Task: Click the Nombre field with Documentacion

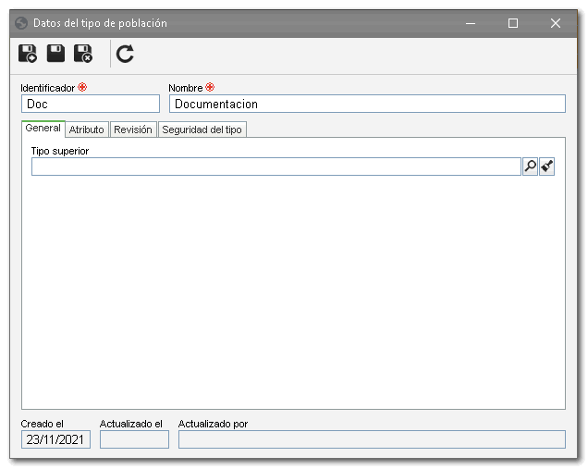Action: tap(367, 104)
